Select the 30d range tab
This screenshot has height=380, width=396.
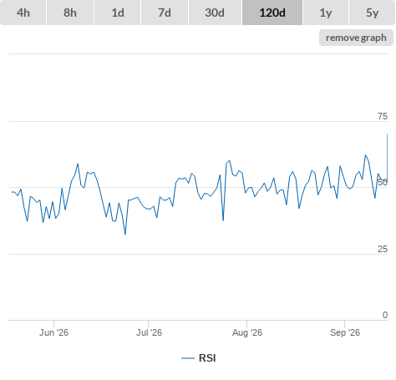click(215, 13)
